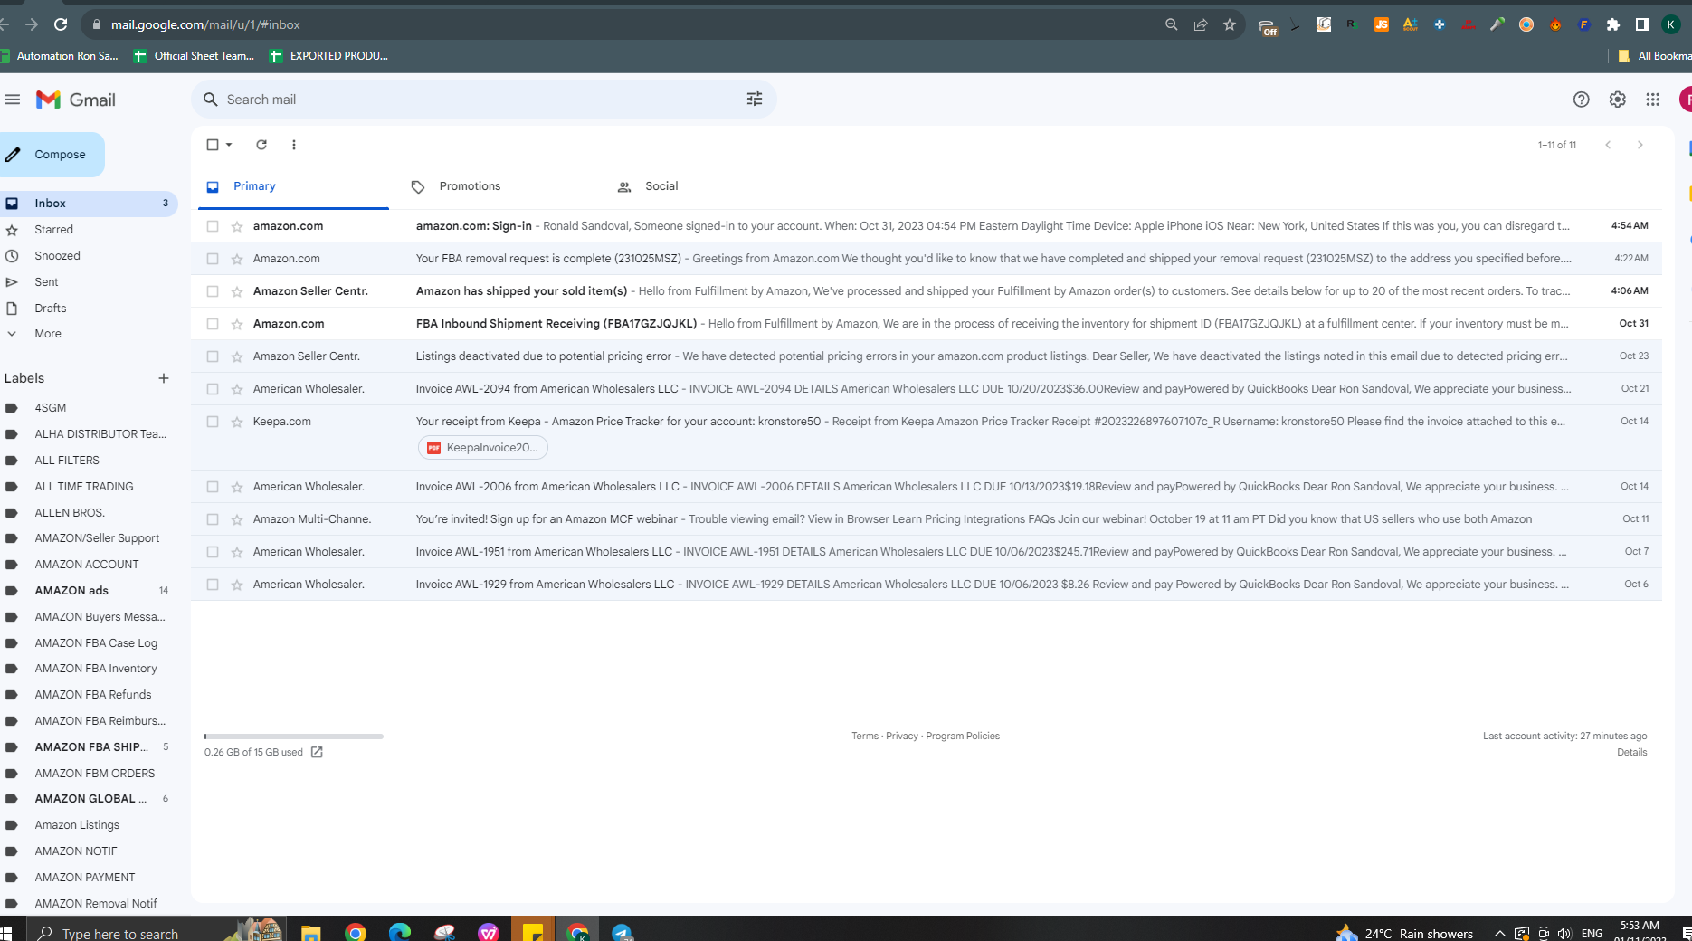Open Chrome zoom magnifier in address bar
This screenshot has height=941, width=1692.
1172,24
